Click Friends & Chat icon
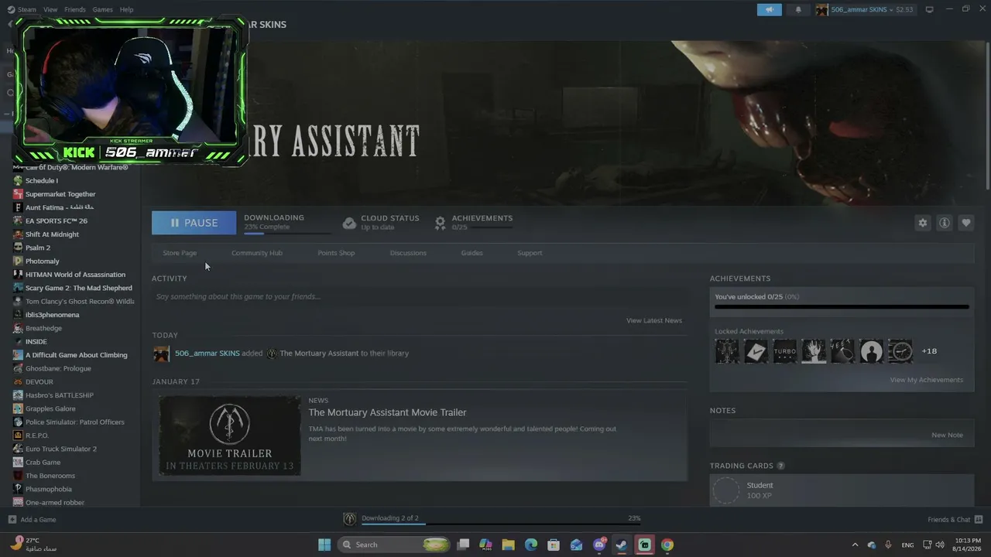991x557 pixels. point(979,519)
